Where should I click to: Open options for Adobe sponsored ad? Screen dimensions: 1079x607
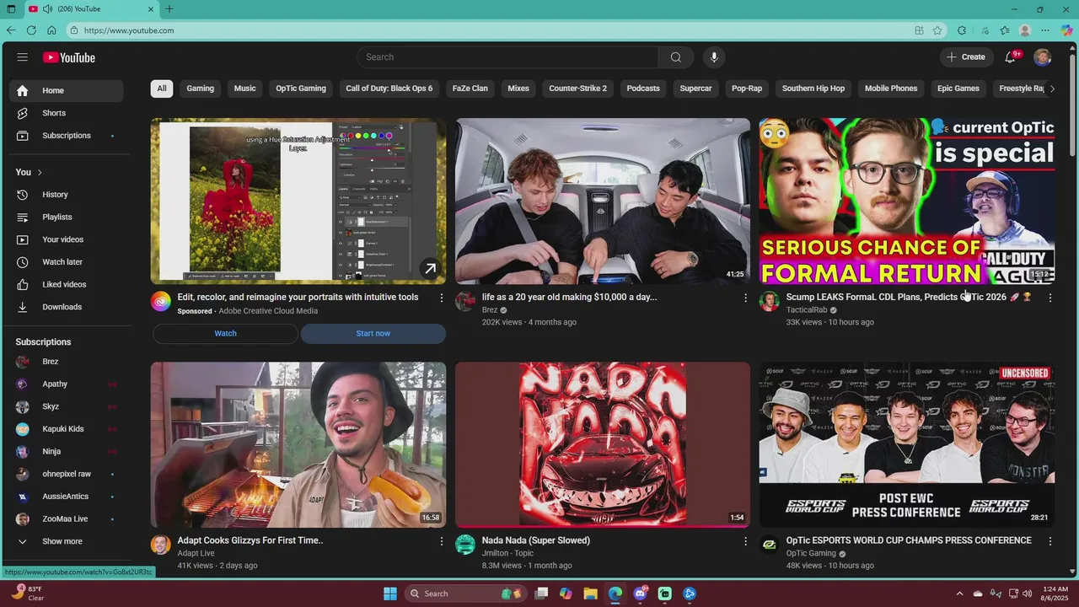[x=441, y=298]
